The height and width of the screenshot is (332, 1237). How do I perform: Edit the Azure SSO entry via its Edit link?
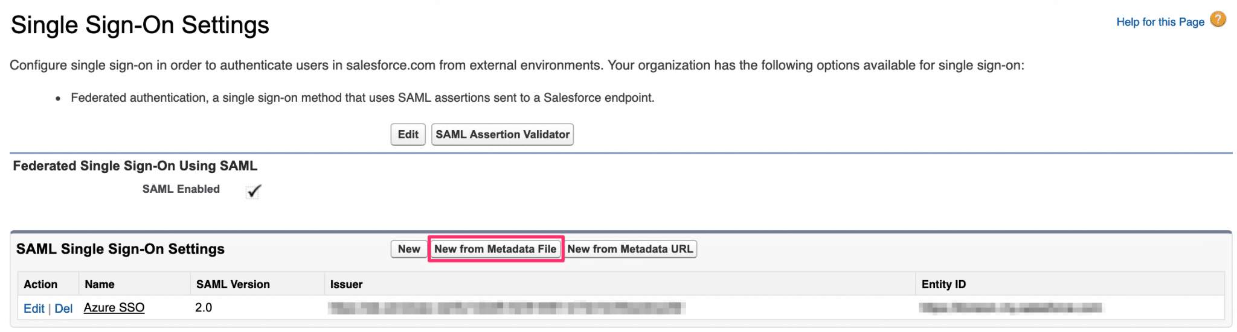pos(34,309)
